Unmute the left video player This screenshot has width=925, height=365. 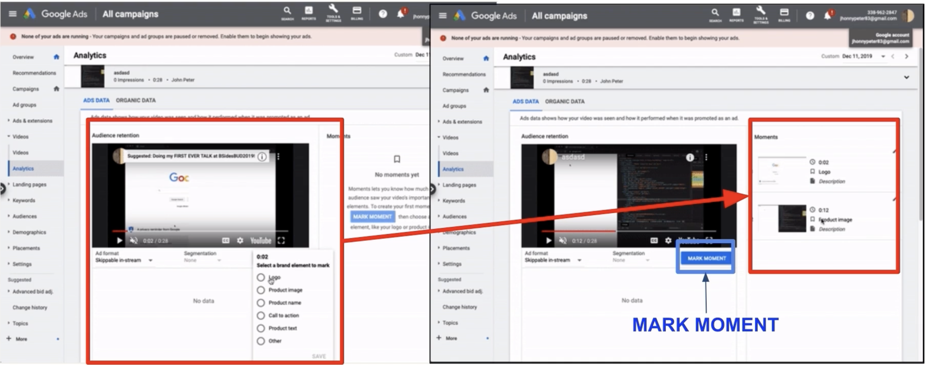(134, 241)
